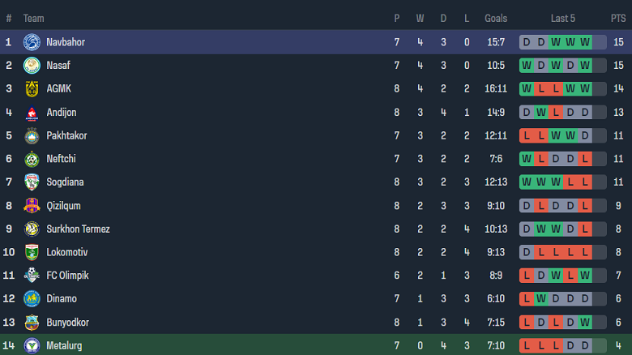
Task: Open FC Olimpik team link
Action: (x=67, y=276)
